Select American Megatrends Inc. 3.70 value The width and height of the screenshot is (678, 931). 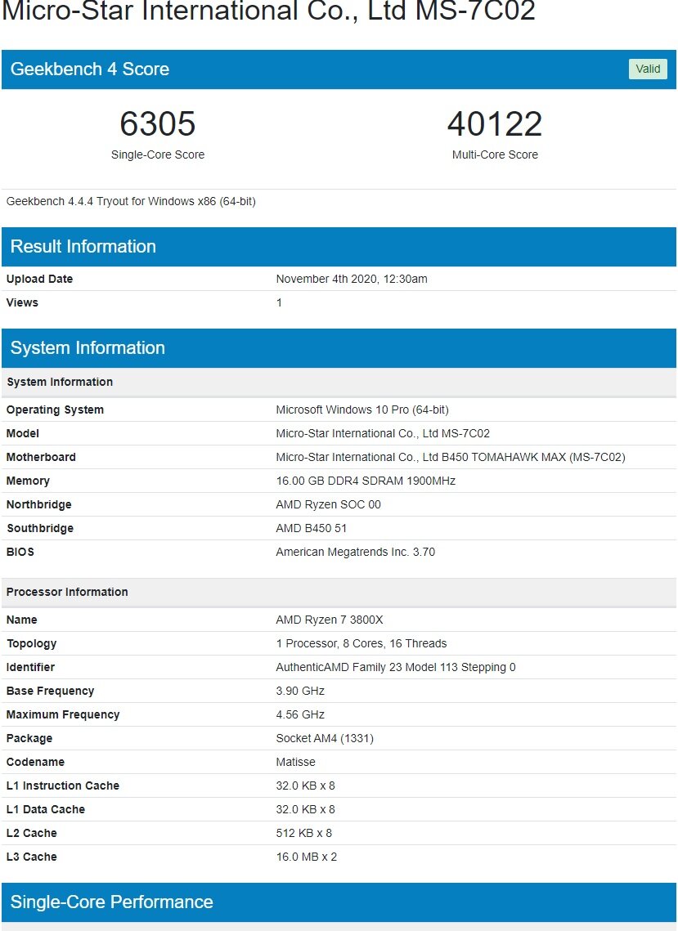coord(355,553)
